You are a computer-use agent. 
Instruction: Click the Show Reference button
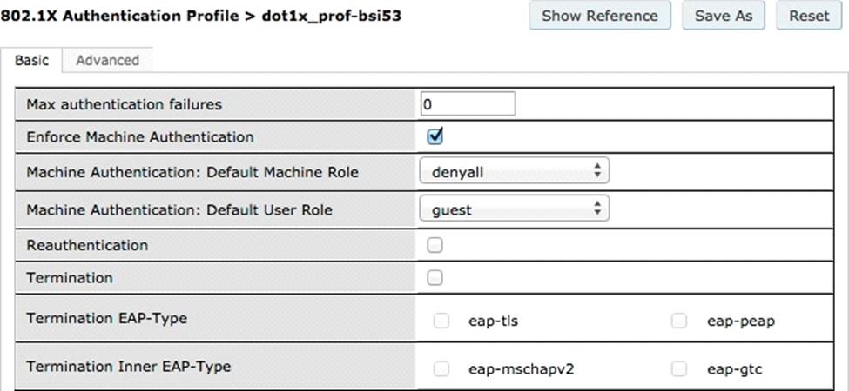(600, 16)
